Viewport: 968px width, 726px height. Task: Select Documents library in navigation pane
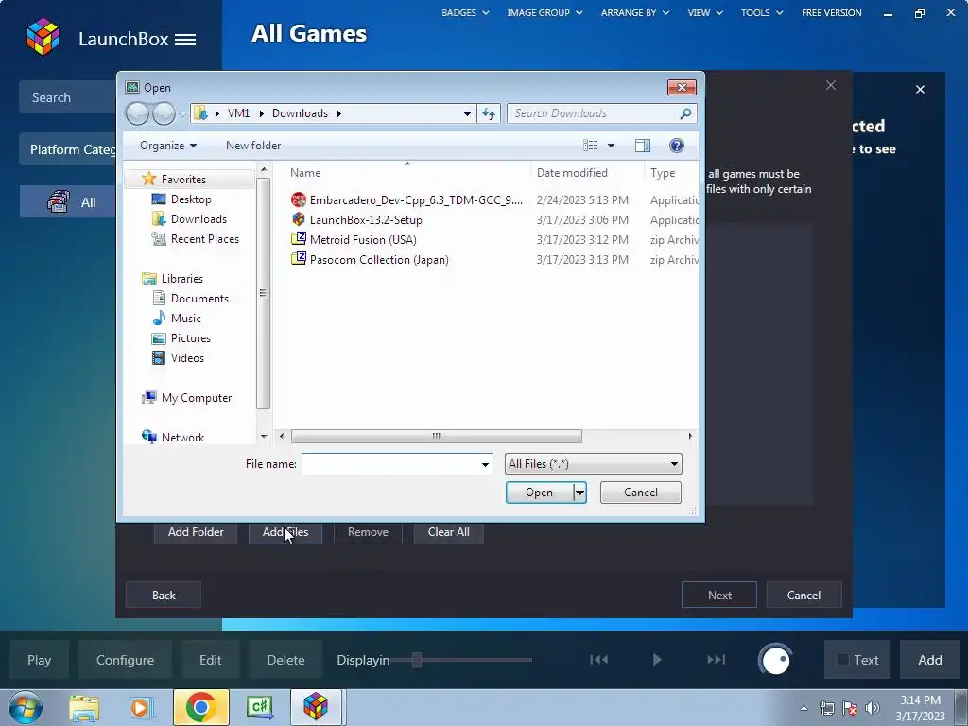(199, 299)
